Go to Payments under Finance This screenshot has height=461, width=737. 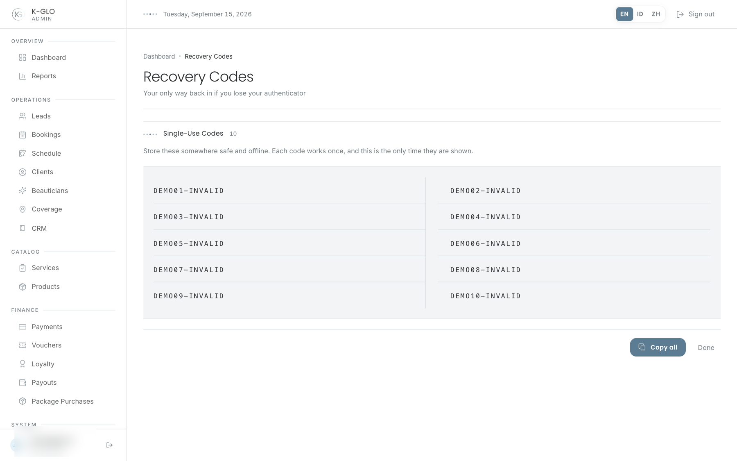(x=63, y=327)
